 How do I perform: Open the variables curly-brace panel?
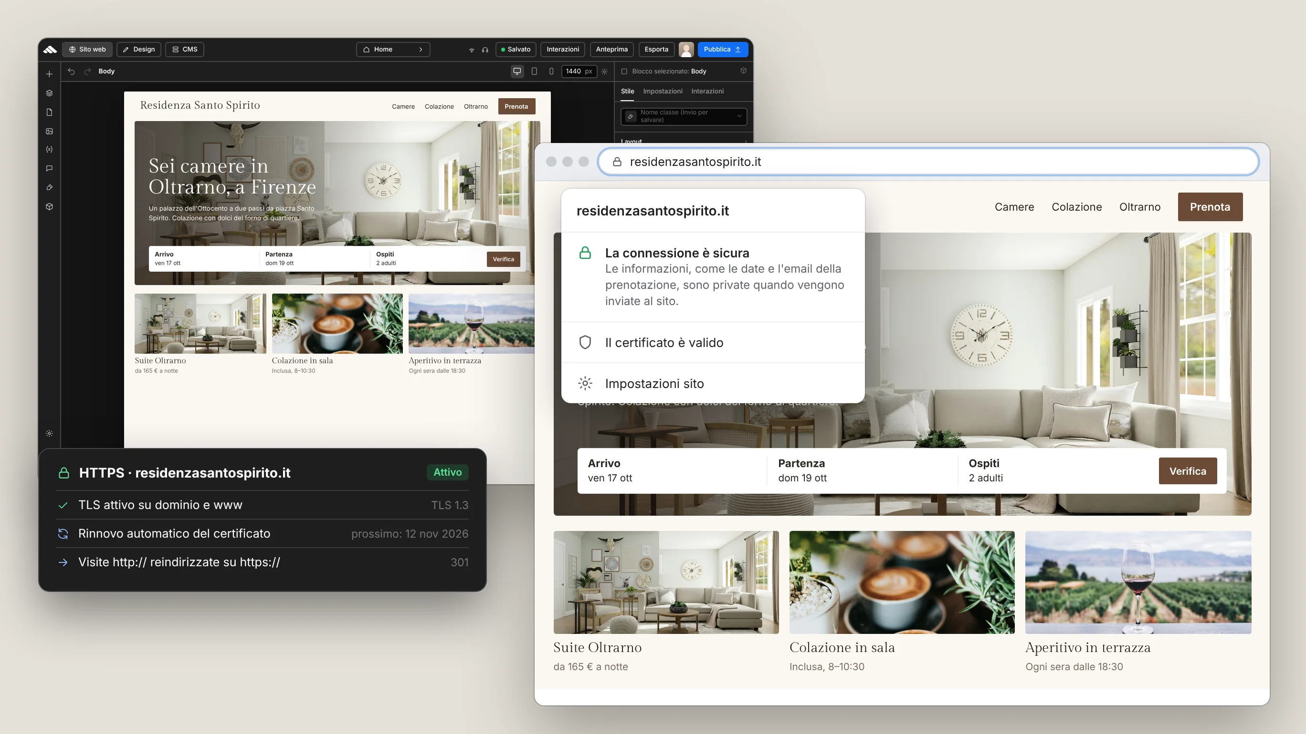[49, 149]
